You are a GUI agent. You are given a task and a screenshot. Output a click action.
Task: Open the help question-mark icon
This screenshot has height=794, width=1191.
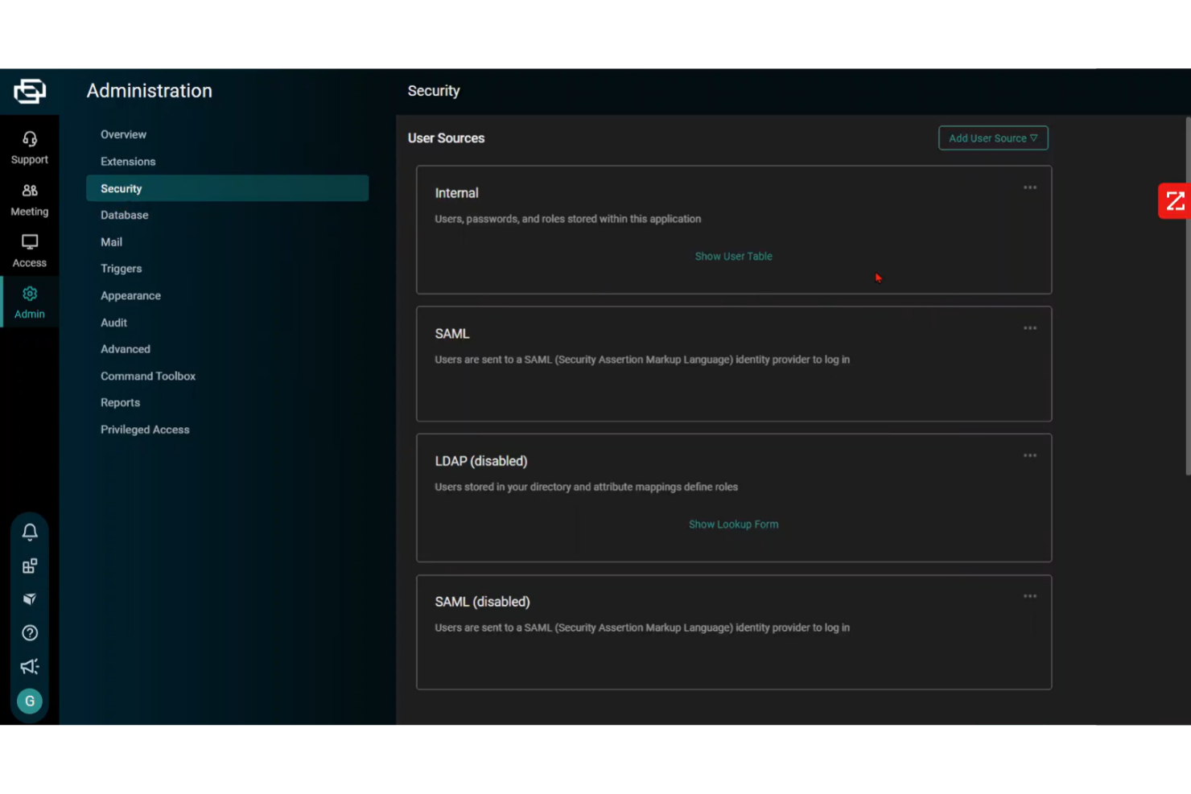point(30,633)
